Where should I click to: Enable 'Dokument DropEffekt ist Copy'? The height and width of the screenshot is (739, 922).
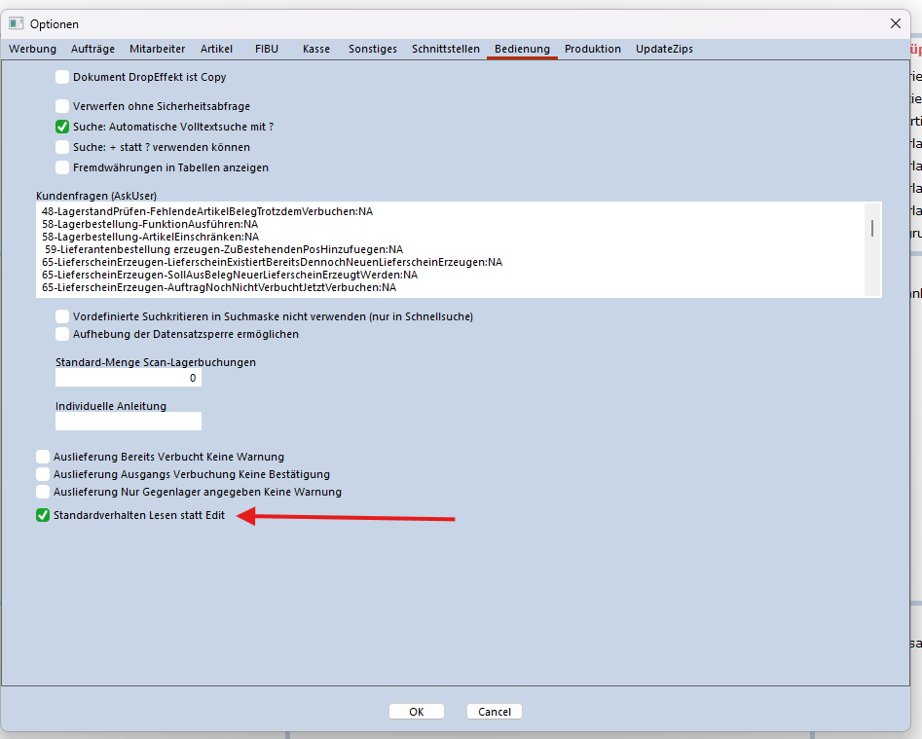(61, 76)
